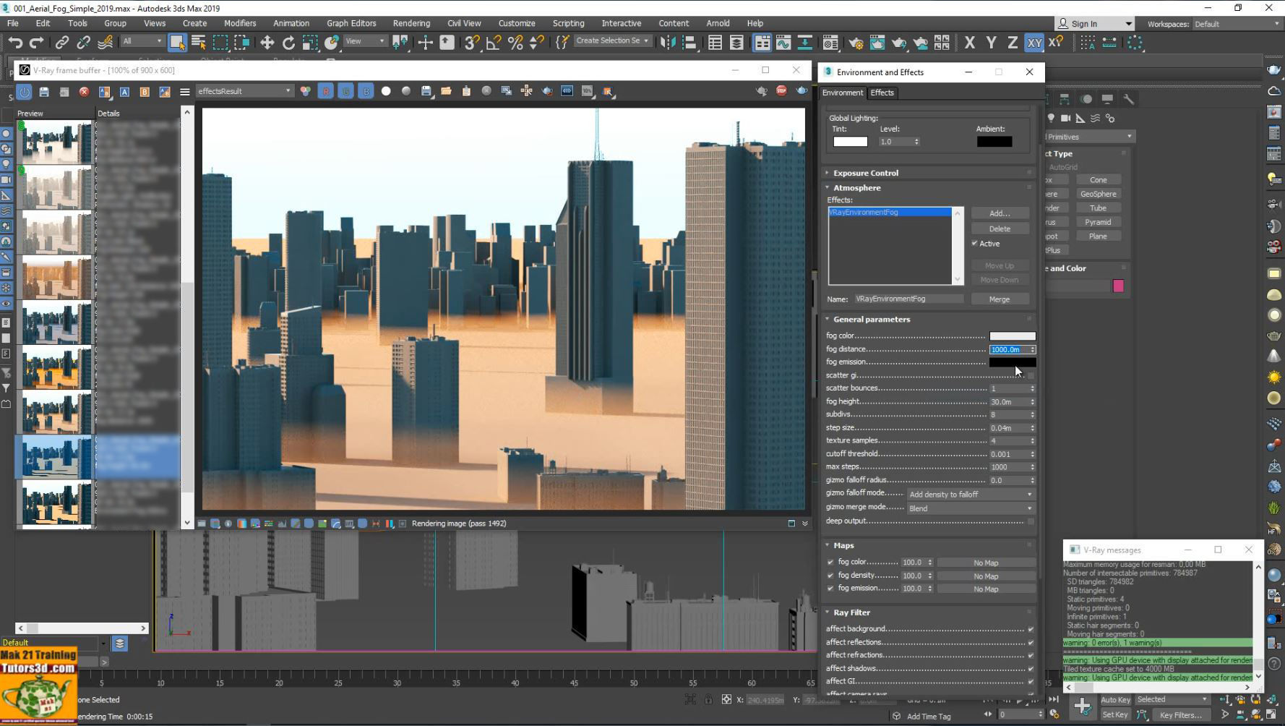Restrict to the Y axis
The width and height of the screenshot is (1285, 726).
[x=991, y=43]
